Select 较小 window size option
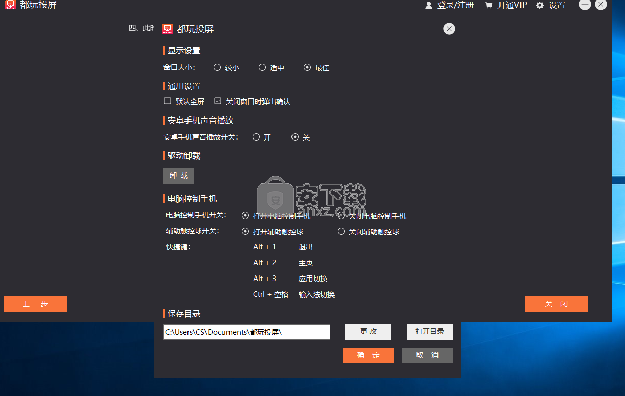Viewport: 625px width, 396px height. 217,67
